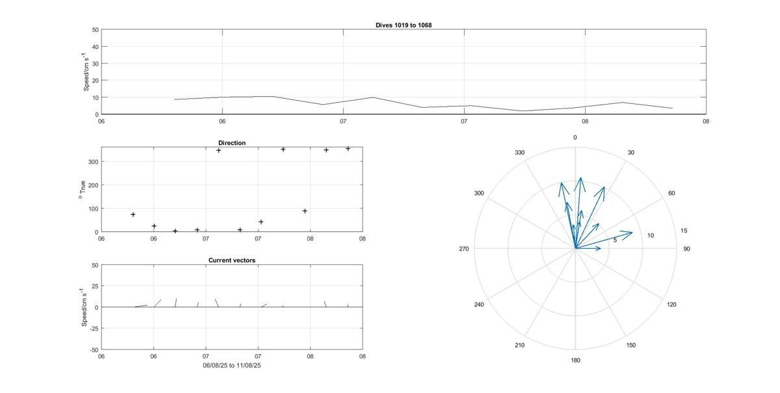Click the 210 angle label on the polar plot
Image resolution: width=780 pixels, height=393 pixels.
[x=519, y=346]
